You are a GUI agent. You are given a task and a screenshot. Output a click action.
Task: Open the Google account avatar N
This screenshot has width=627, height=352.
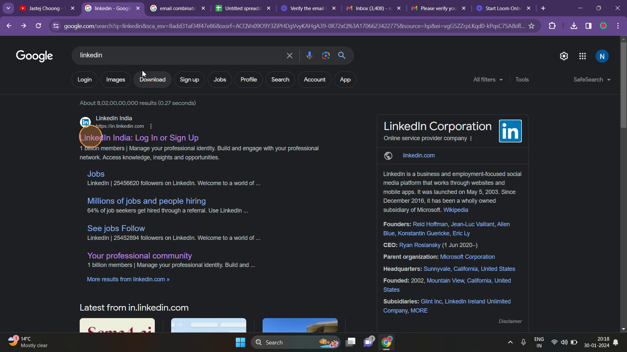[602, 56]
